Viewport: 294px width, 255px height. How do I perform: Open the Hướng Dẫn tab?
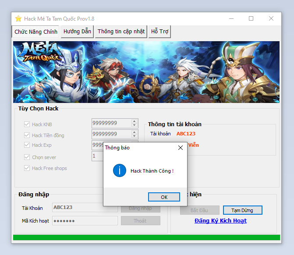(77, 32)
